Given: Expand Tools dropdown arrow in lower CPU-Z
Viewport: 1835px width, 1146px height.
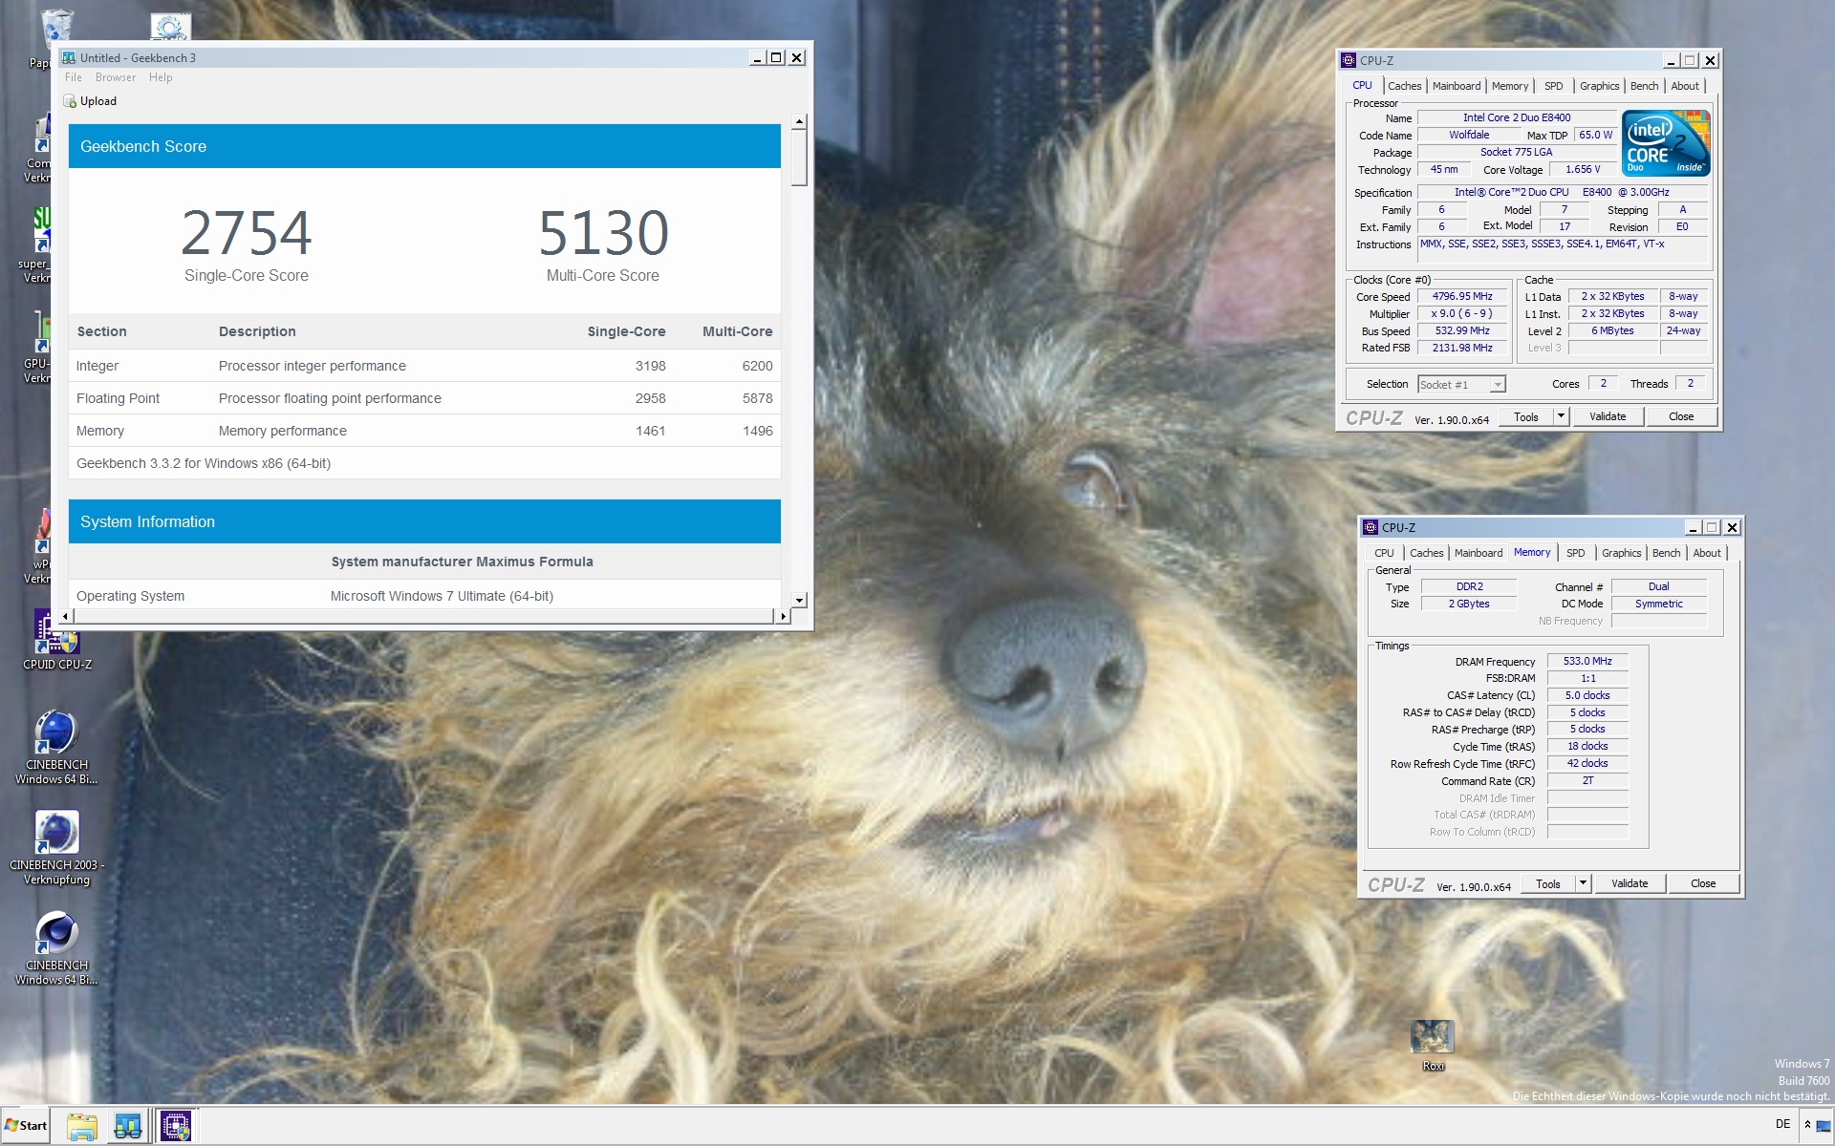Looking at the screenshot, I should click(1583, 883).
